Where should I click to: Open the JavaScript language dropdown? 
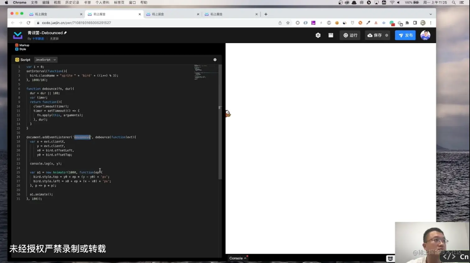coord(45,60)
